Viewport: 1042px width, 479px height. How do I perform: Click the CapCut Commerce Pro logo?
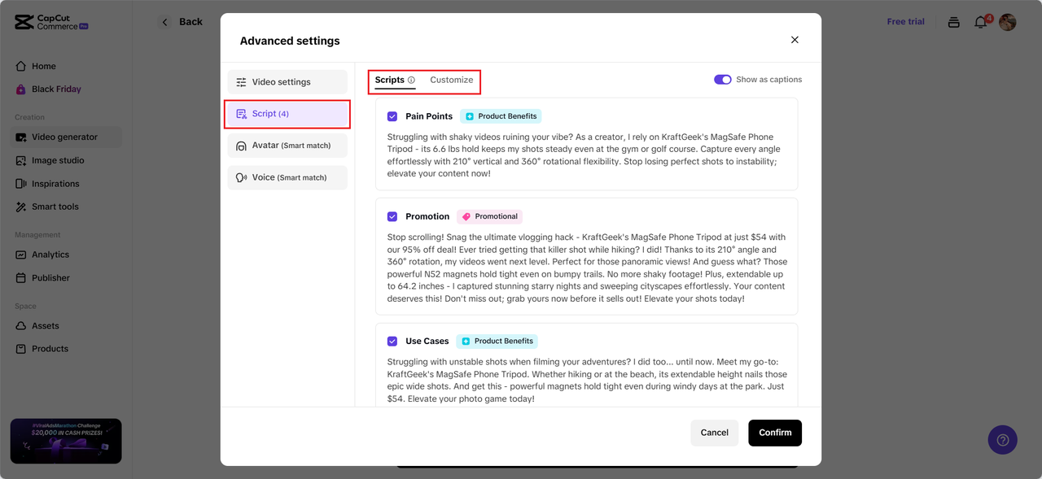50,22
